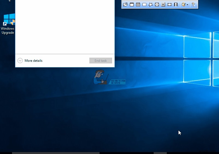
Task: Choose the capture active window tool
Action: click(x=132, y=4)
